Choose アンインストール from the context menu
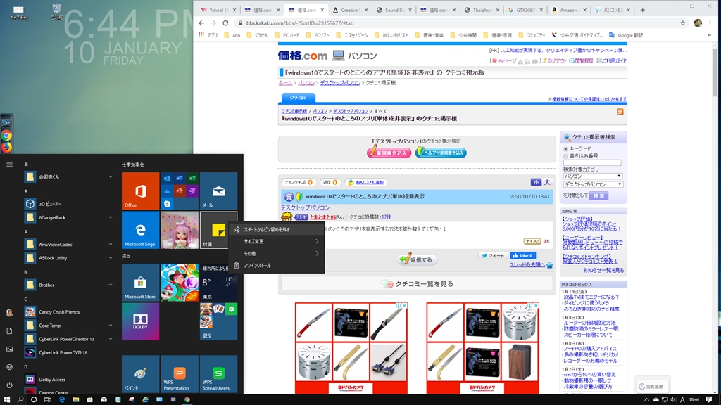721x405 pixels. point(277,265)
